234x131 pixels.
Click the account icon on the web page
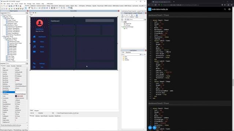click(229, 9)
